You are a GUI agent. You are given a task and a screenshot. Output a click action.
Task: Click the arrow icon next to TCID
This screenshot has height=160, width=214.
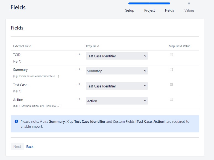point(78,54)
